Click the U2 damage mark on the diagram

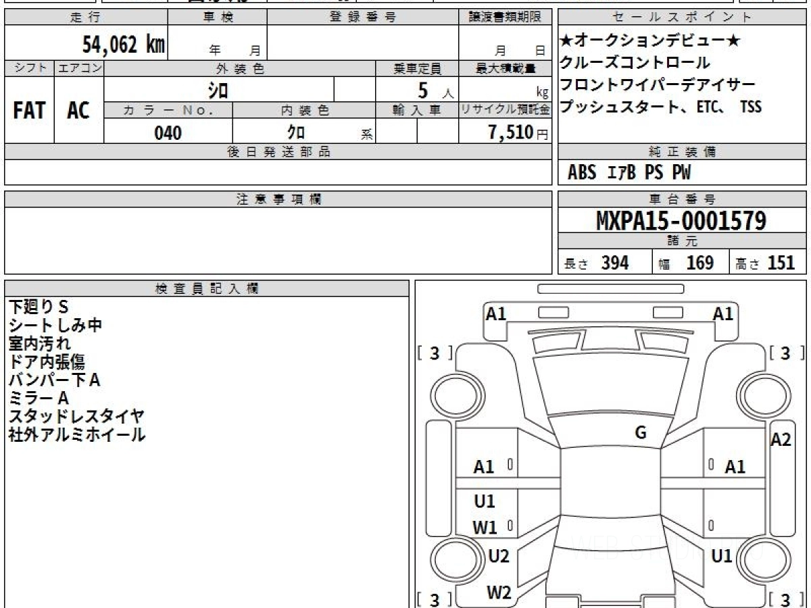click(498, 557)
